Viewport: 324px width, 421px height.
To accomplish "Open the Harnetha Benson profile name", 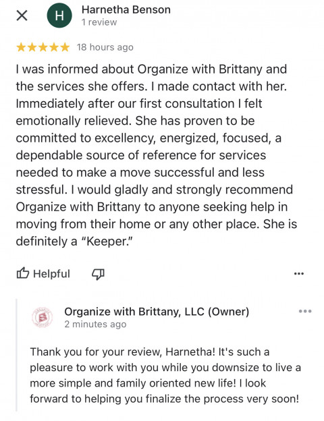I will (x=126, y=9).
